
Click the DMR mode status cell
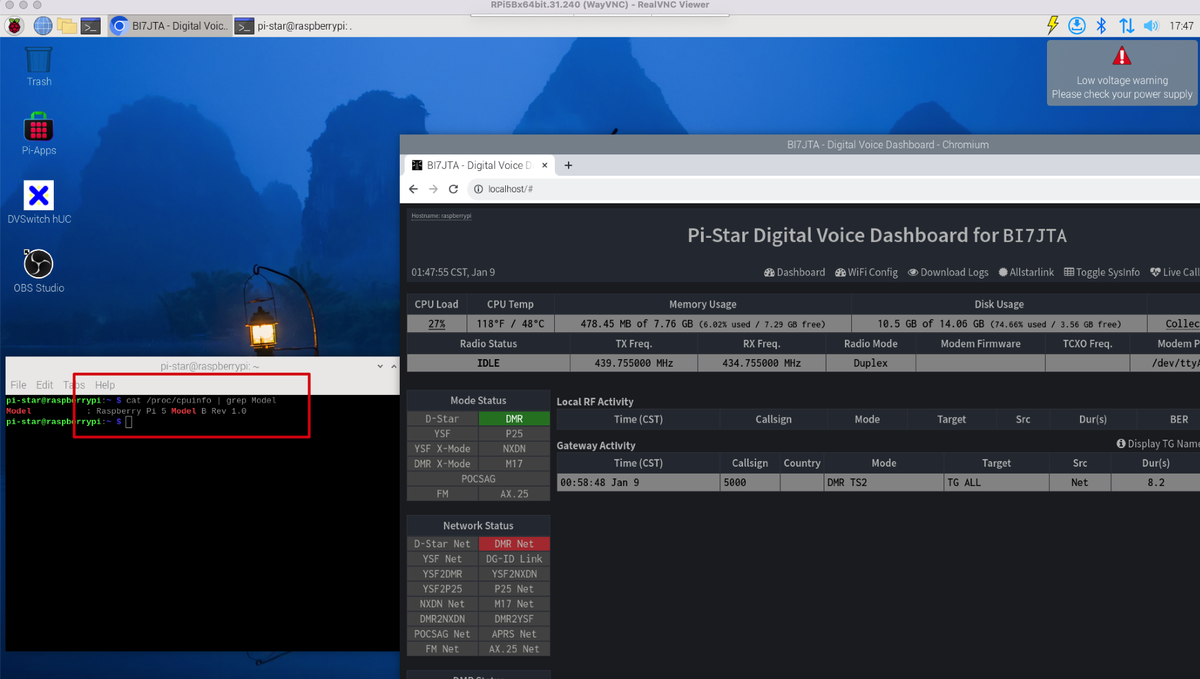click(514, 419)
